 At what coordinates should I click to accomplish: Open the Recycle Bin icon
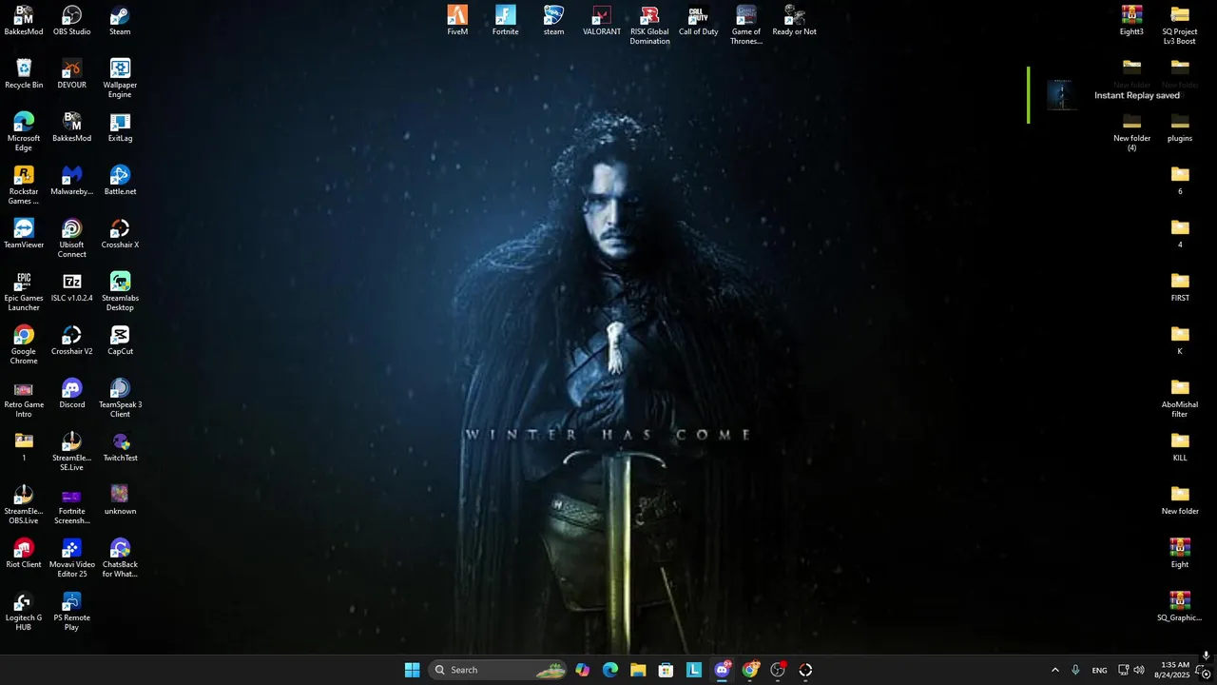point(24,74)
